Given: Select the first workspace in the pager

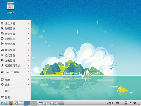Looking at the screenshot, I should click(x=27, y=103).
